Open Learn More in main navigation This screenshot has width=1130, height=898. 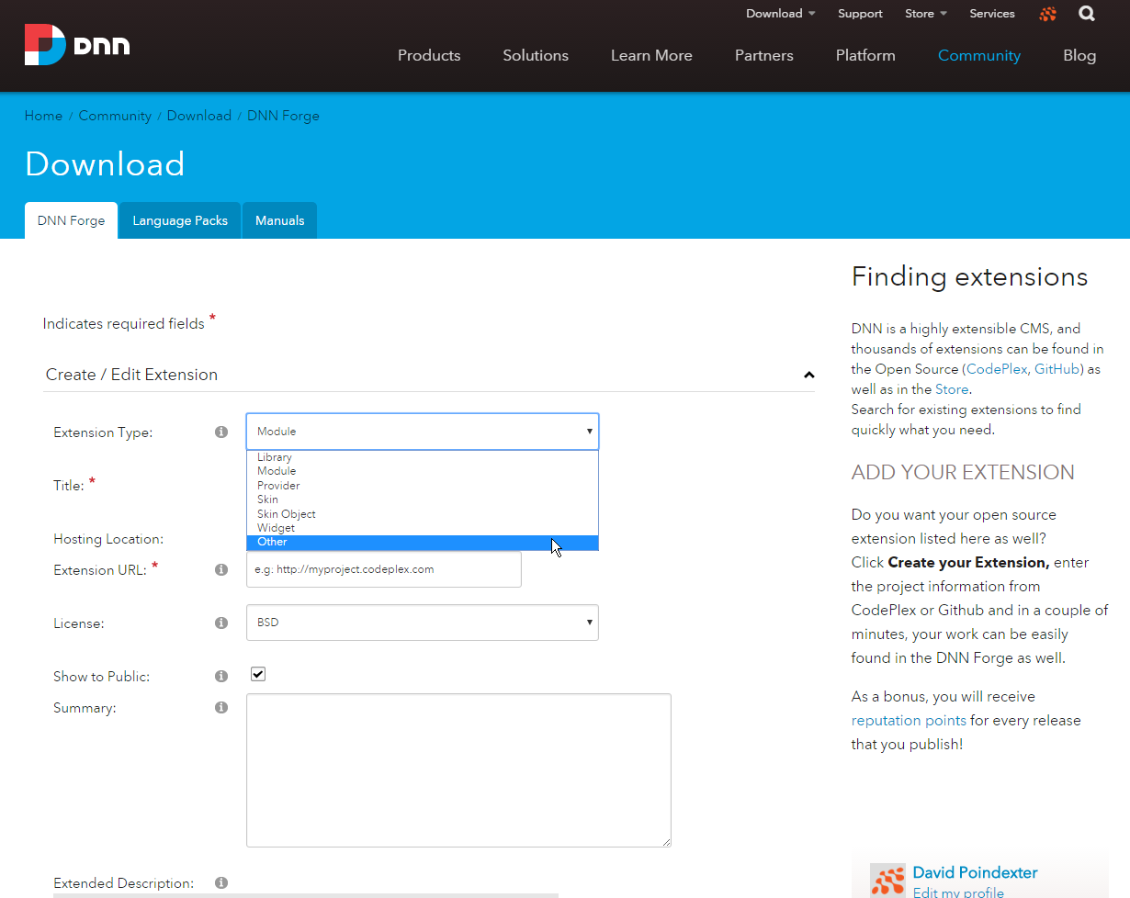(x=651, y=55)
